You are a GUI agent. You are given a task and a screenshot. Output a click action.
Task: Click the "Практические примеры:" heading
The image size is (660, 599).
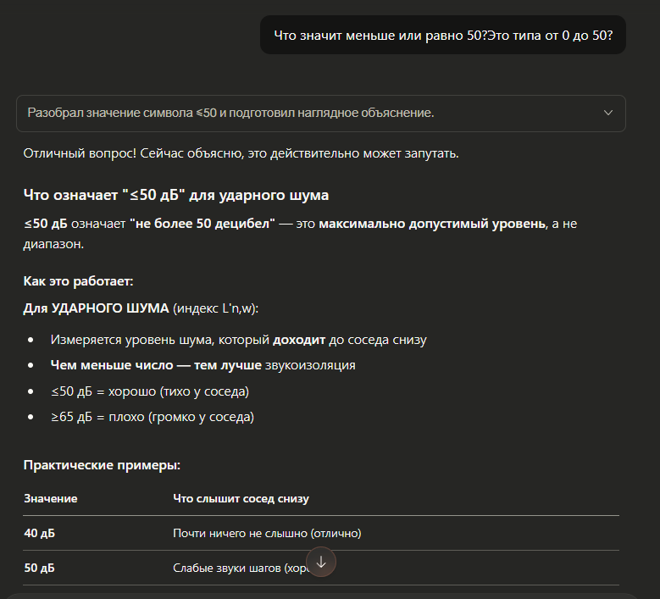tap(102, 465)
